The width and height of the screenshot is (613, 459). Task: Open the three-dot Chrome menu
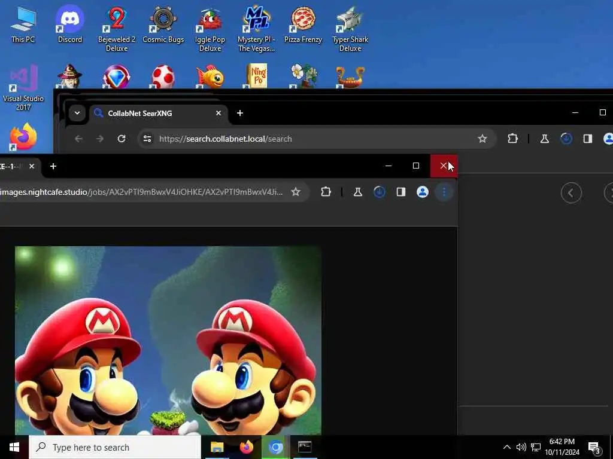(444, 192)
